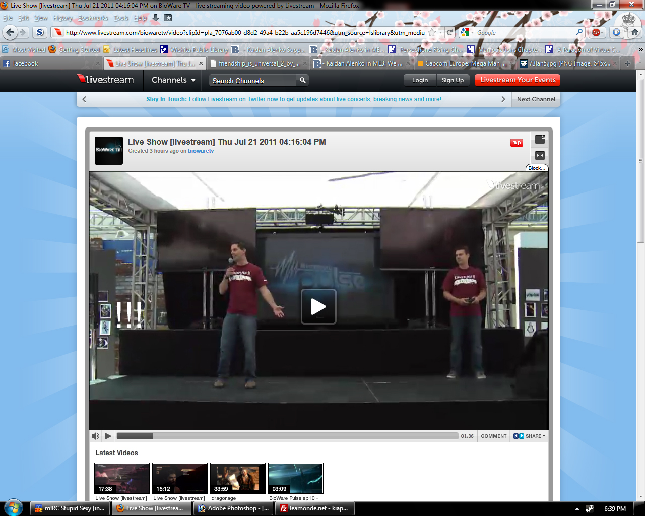
Task: Open the Google search engine dropdown
Action: 467,32
